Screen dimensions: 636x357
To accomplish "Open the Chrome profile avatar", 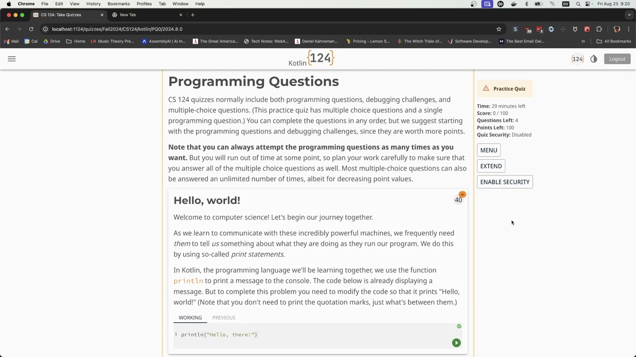I will tap(617, 29).
